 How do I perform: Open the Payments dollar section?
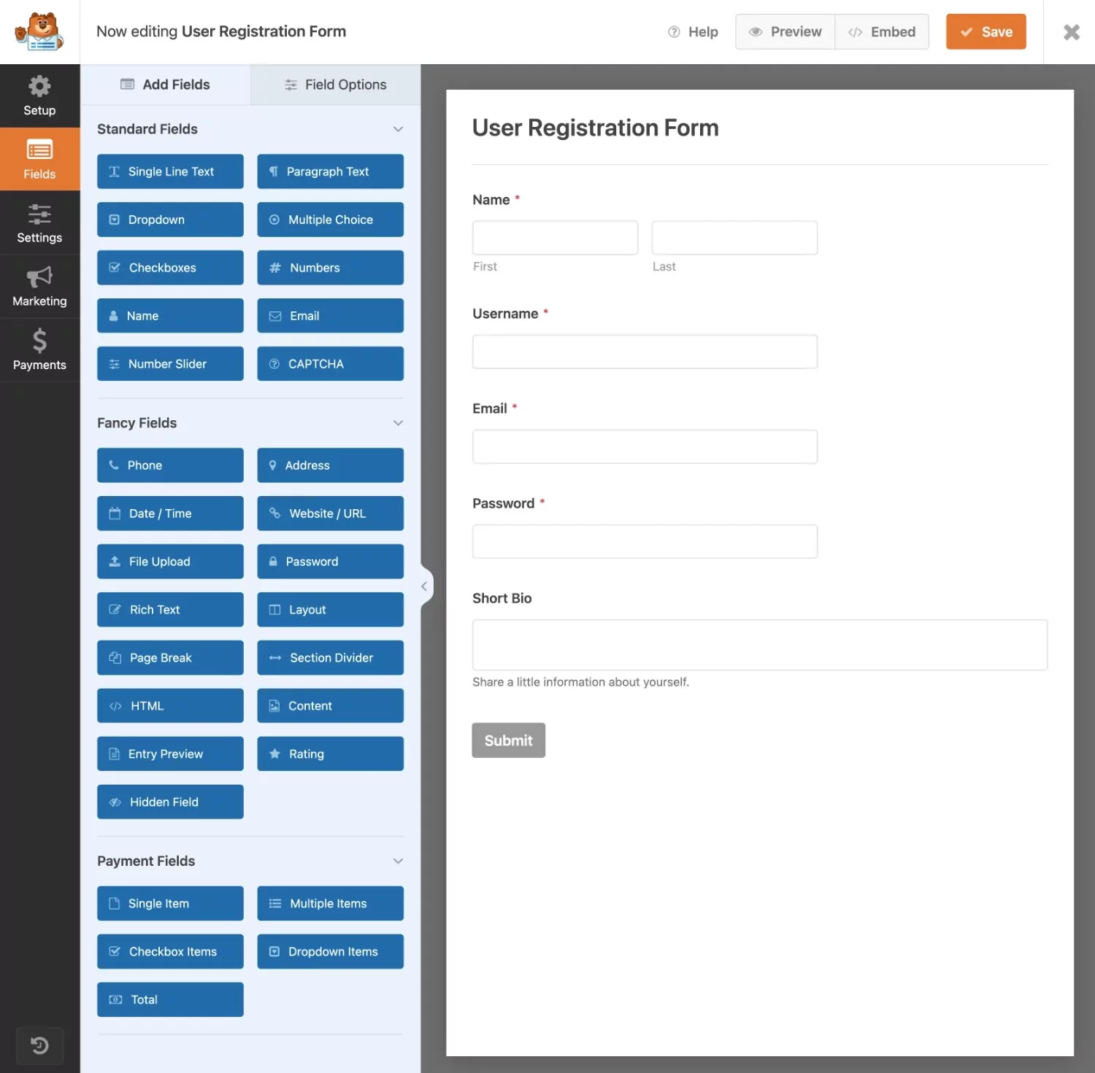coord(39,349)
